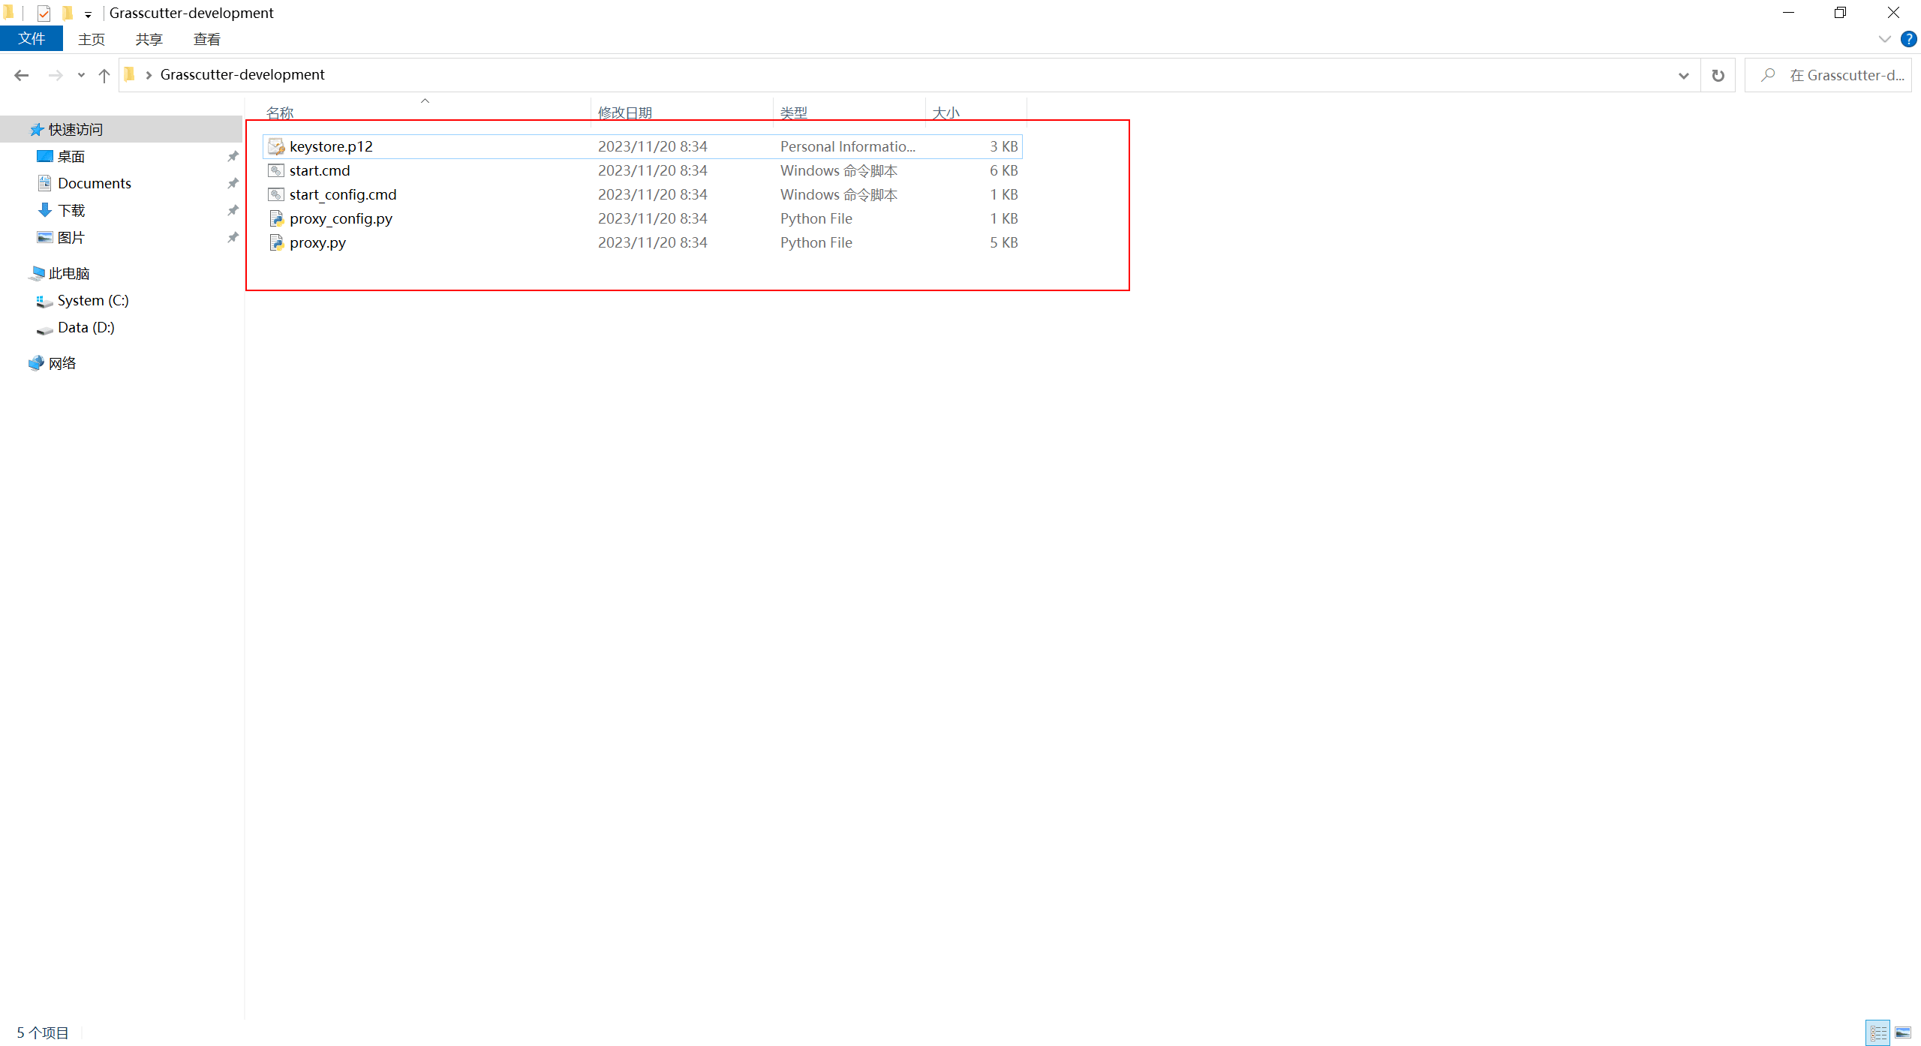The width and height of the screenshot is (1921, 1046).
Task: Open 图片 folder in quick access
Action: (x=71, y=237)
